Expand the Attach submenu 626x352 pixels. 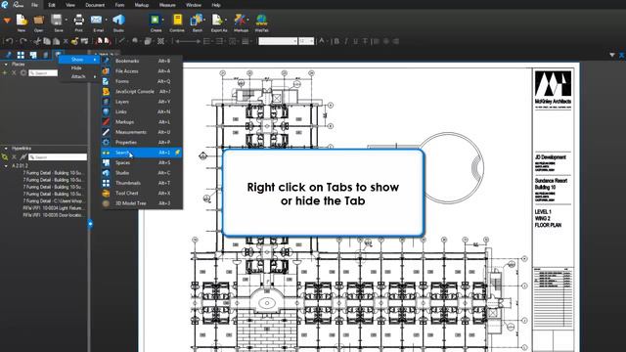pyautogui.click(x=78, y=76)
